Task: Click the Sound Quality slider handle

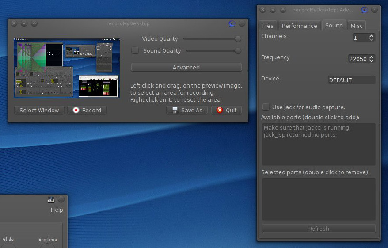Action: point(238,51)
